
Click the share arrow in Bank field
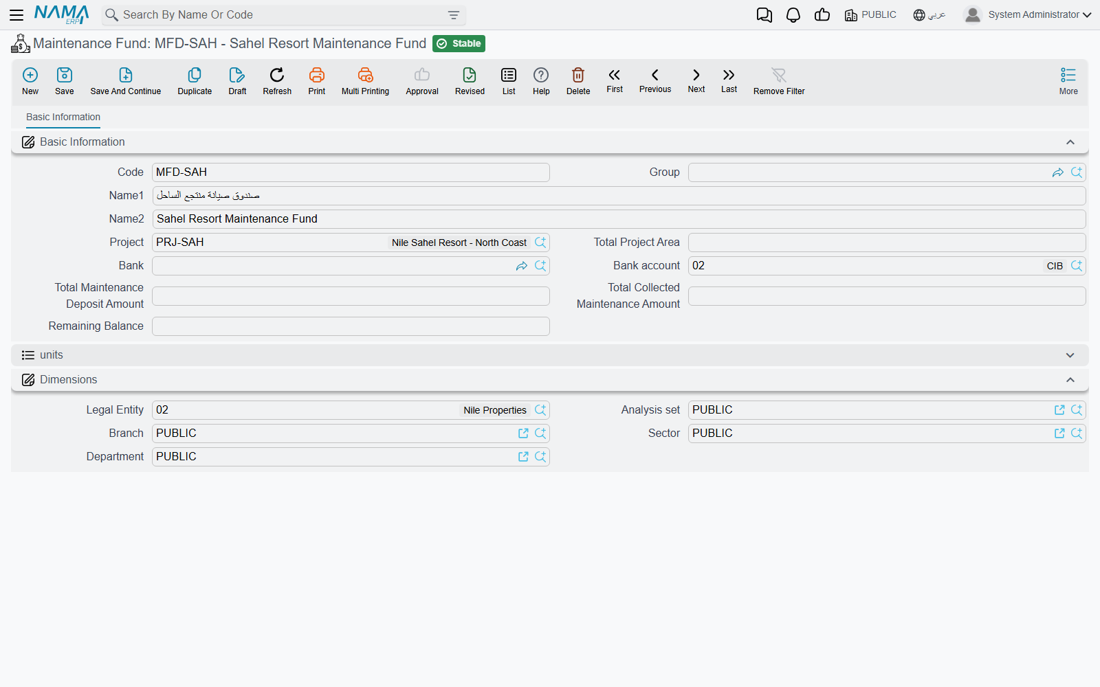[x=521, y=266]
